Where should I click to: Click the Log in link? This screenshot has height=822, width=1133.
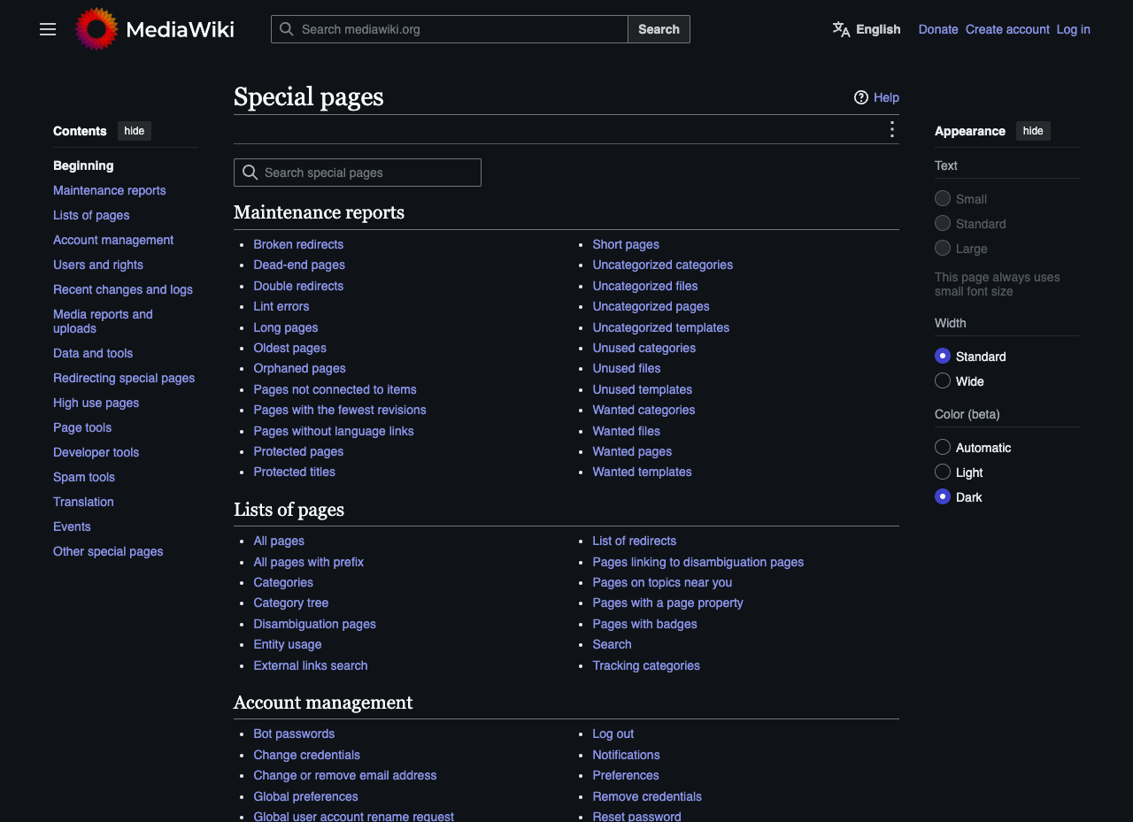pos(1074,29)
